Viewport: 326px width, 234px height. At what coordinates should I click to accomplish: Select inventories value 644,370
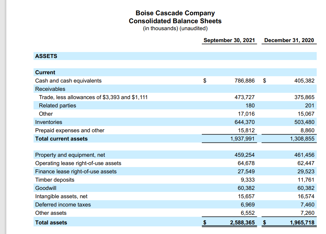pos(244,122)
